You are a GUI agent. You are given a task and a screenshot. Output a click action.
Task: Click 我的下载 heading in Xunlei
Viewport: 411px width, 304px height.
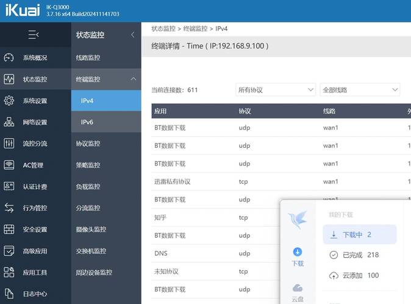point(341,215)
